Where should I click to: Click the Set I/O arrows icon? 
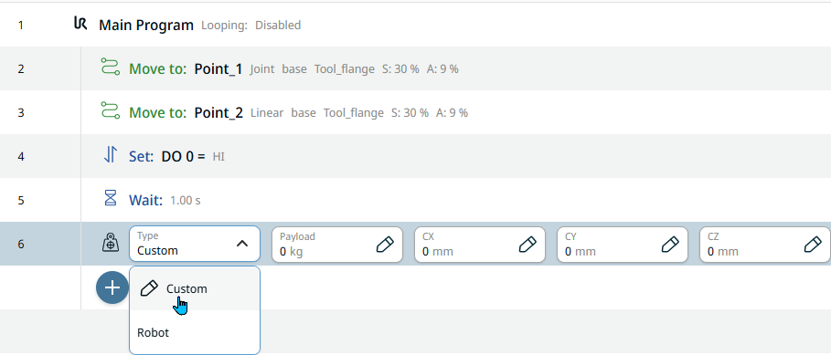click(111, 154)
